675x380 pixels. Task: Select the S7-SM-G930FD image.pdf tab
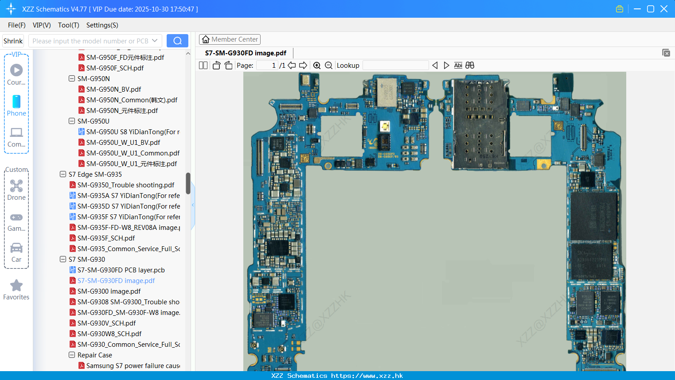246,53
